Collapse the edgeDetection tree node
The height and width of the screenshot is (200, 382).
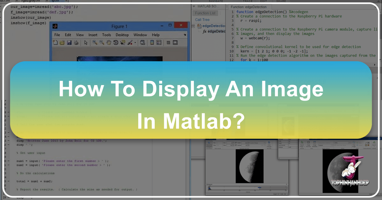pos(194,25)
